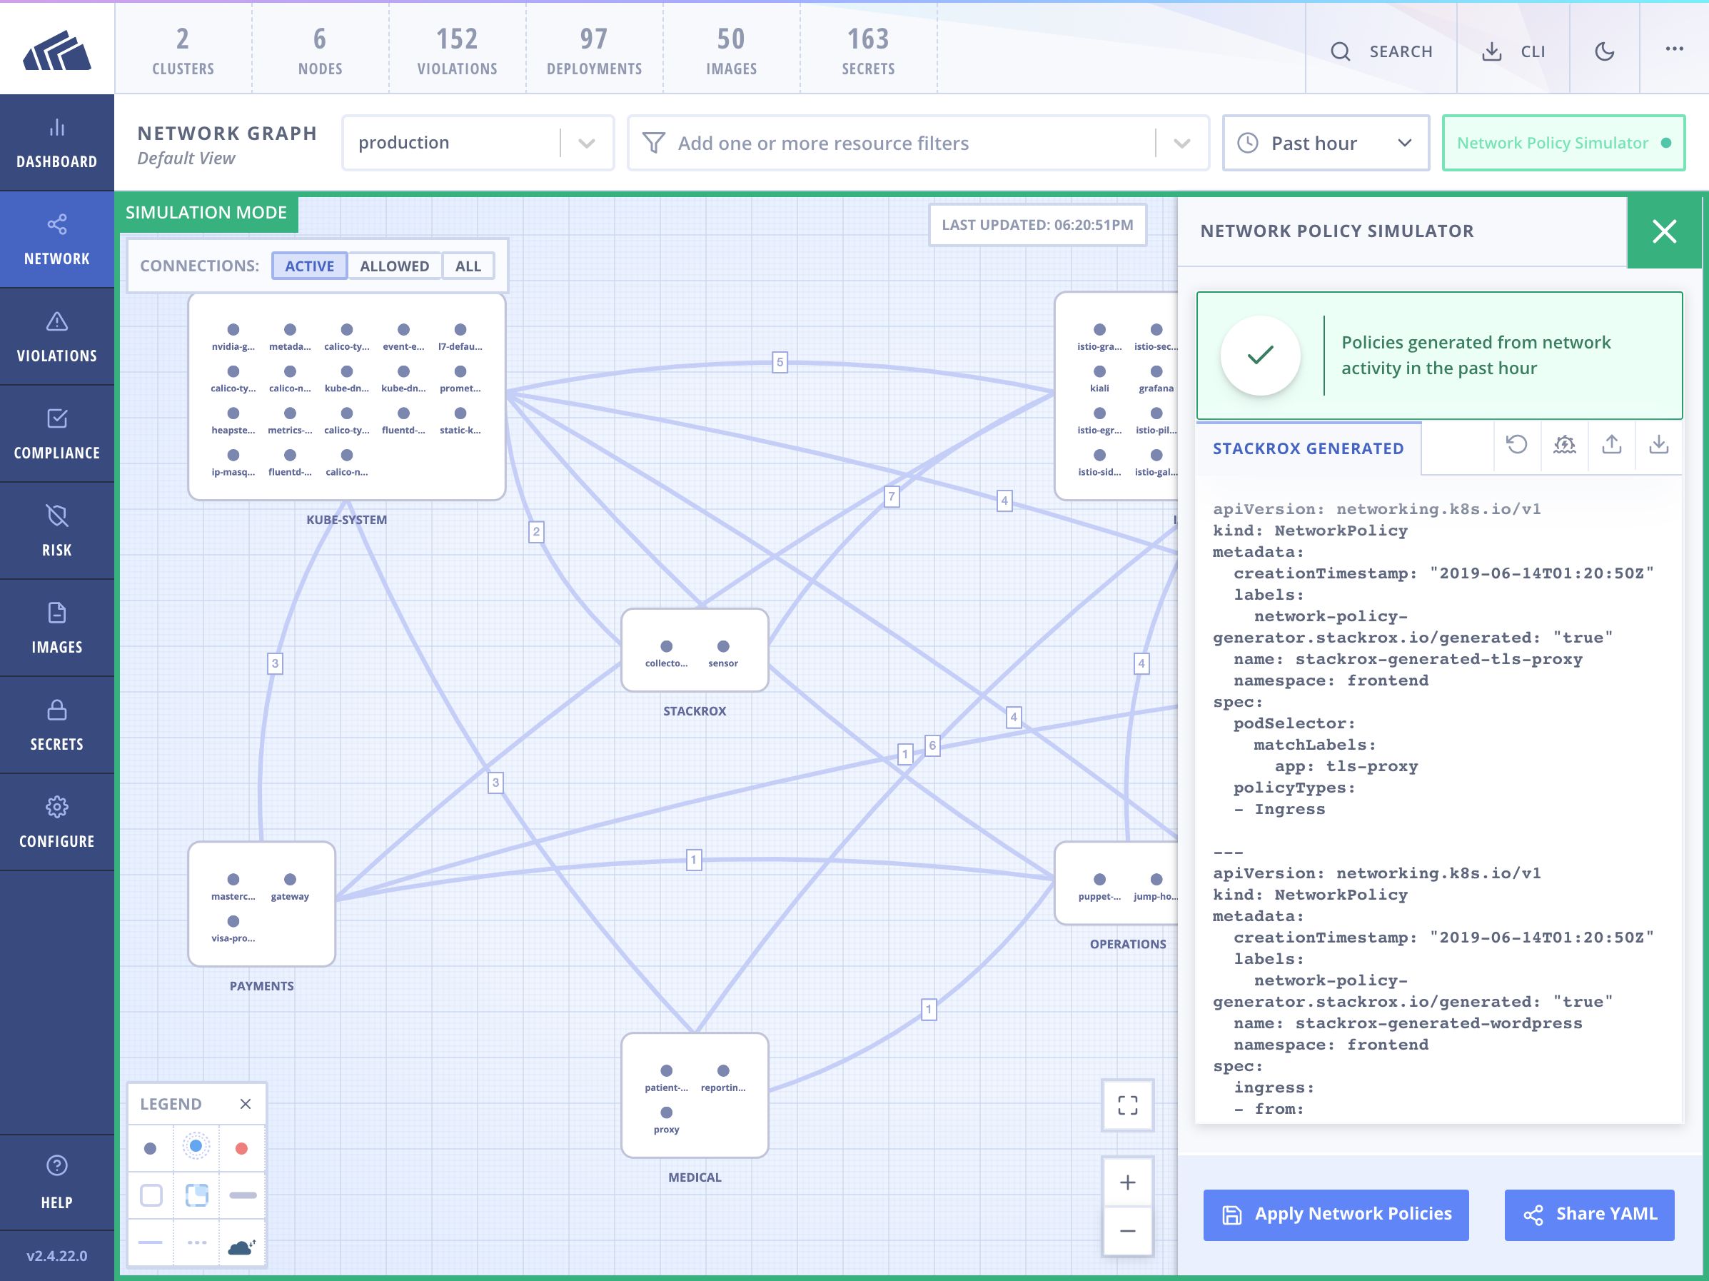This screenshot has height=1281, width=1709.
Task: Click Apply Network Policies button
Action: pyautogui.click(x=1336, y=1215)
